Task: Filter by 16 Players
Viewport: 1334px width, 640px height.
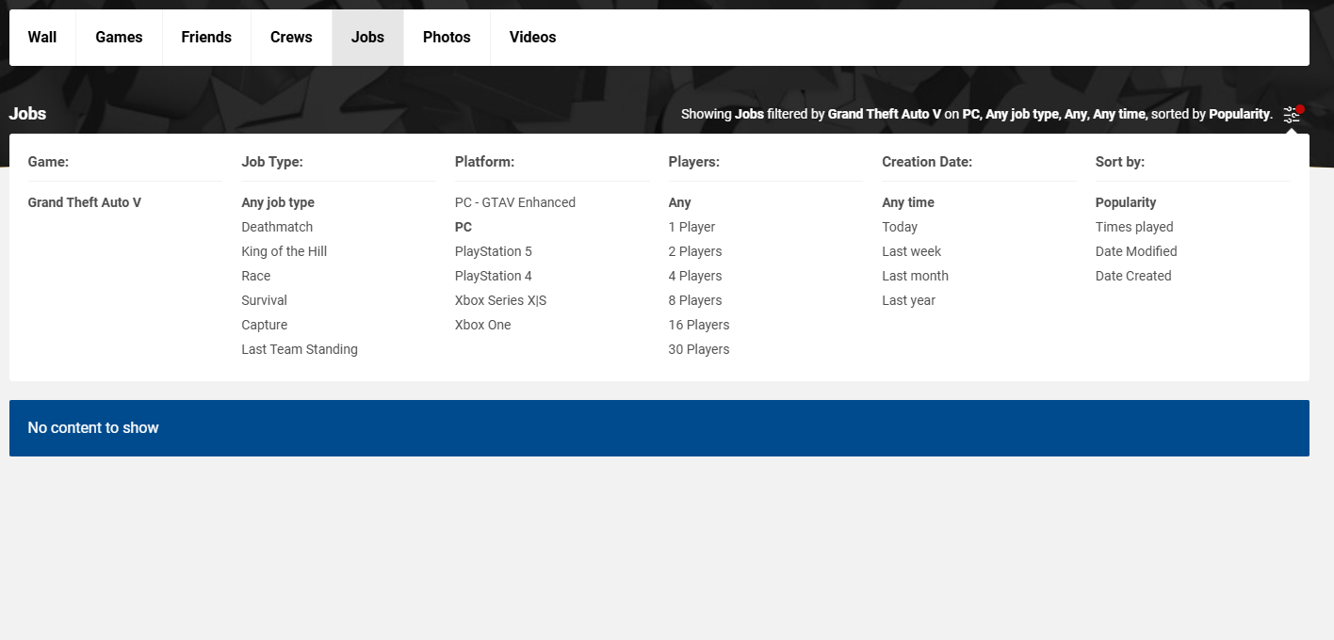Action: pyautogui.click(x=699, y=325)
